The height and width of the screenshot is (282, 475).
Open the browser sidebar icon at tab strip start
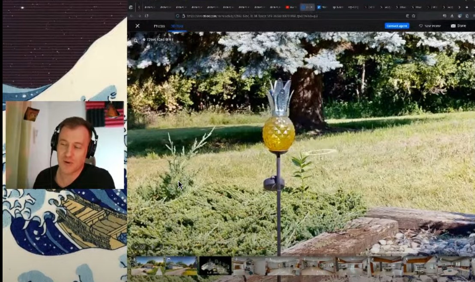click(131, 7)
